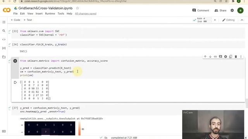
Task: Click the 'sns.heatmap(y_pred ,annot=True)' code line
Action: [x=43, y=112]
